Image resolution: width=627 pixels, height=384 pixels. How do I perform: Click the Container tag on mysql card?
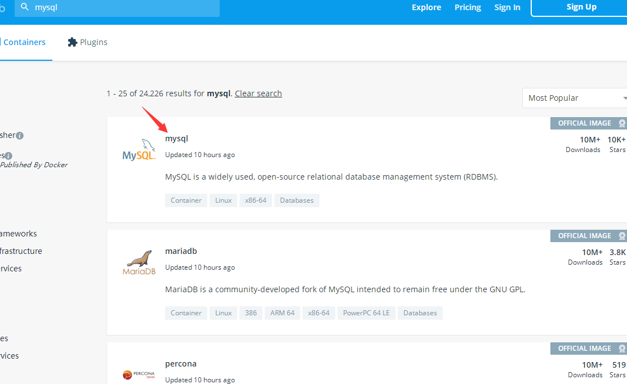click(x=186, y=200)
